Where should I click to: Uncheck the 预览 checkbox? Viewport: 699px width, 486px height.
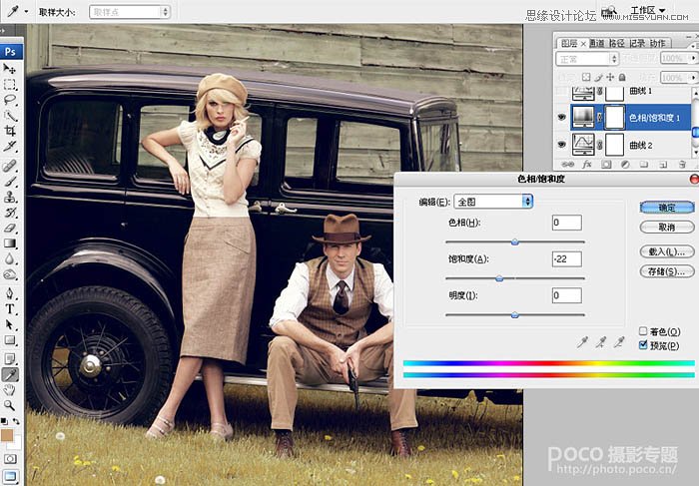643,344
